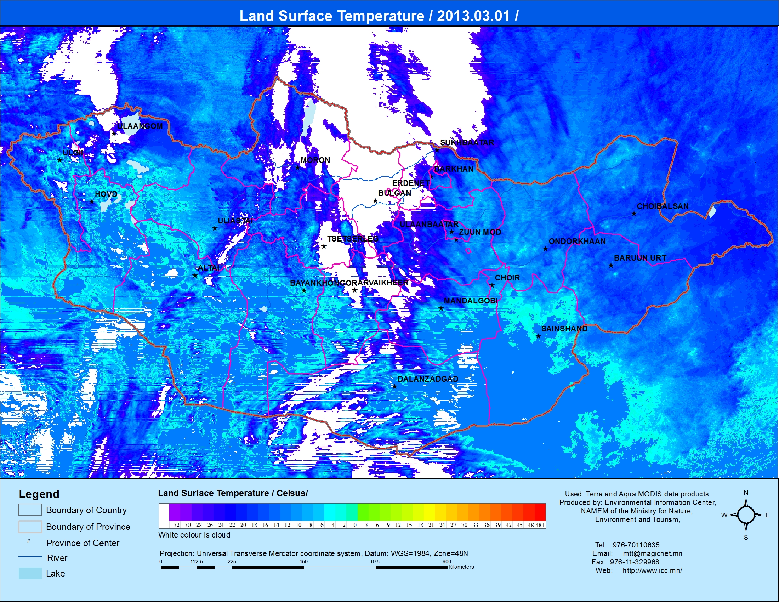Click the mtt@magicnet.mn email address
The image size is (779, 602).
(652, 553)
